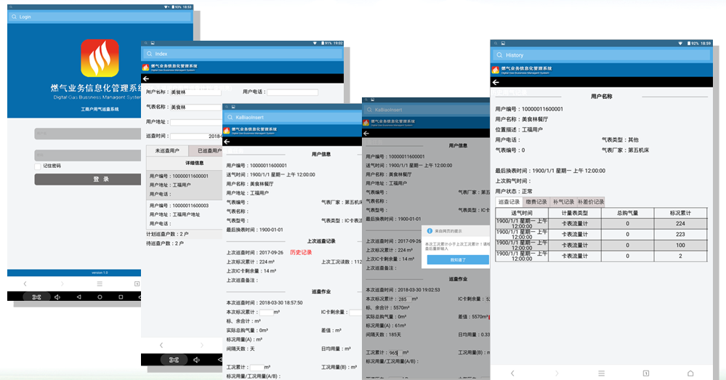Tap the volume icon in the Login window's nav bar

[x=57, y=297]
